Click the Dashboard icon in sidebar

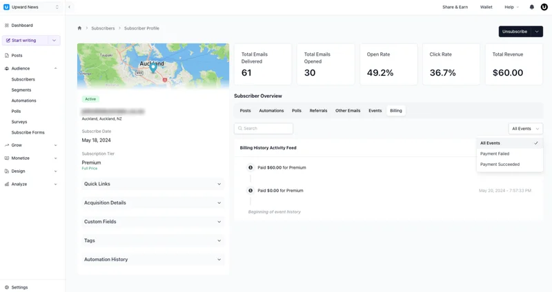7,25
